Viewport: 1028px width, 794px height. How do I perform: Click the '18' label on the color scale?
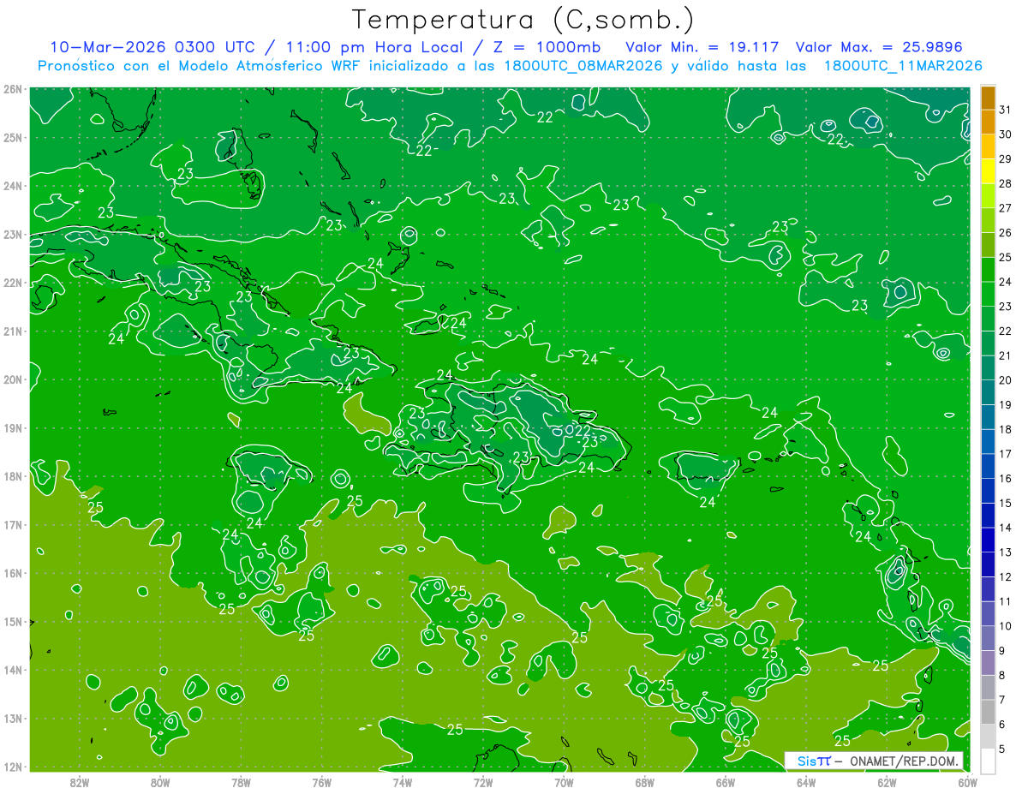[1006, 429]
